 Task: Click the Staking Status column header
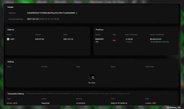[x=113, y=67]
